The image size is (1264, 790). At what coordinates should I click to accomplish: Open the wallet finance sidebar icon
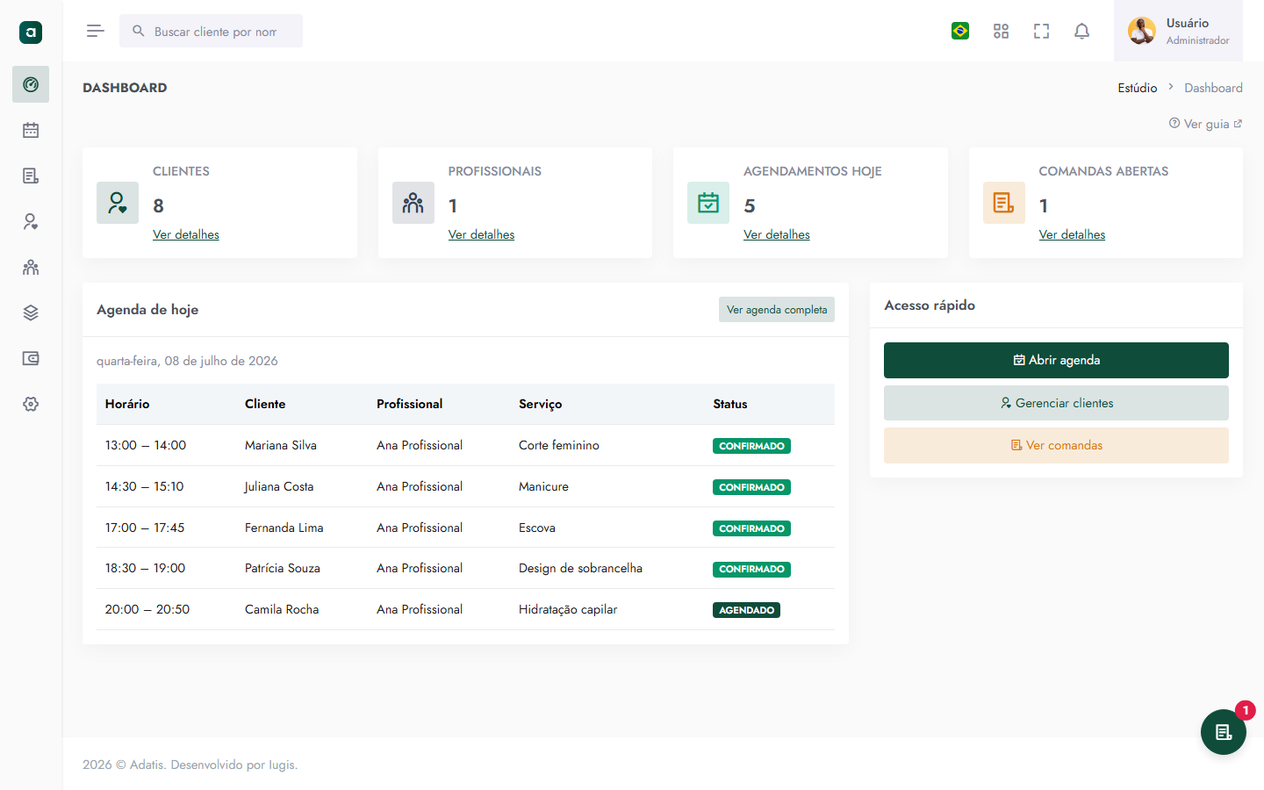(31, 358)
